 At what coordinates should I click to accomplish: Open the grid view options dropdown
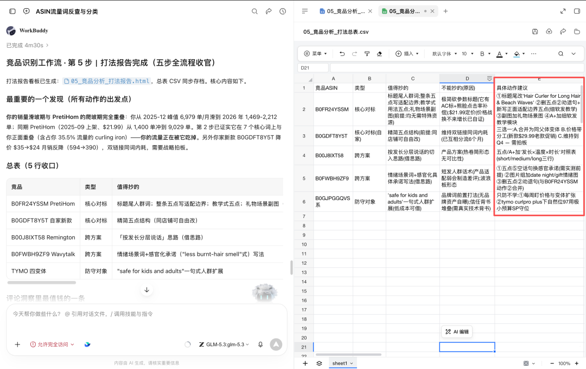tap(529, 364)
